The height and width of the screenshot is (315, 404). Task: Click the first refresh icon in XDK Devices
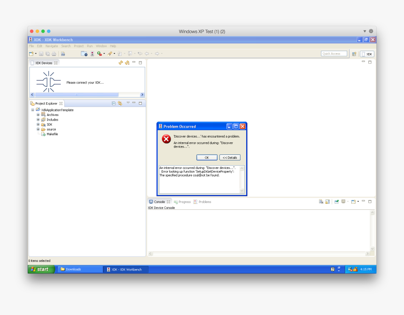tap(121, 62)
